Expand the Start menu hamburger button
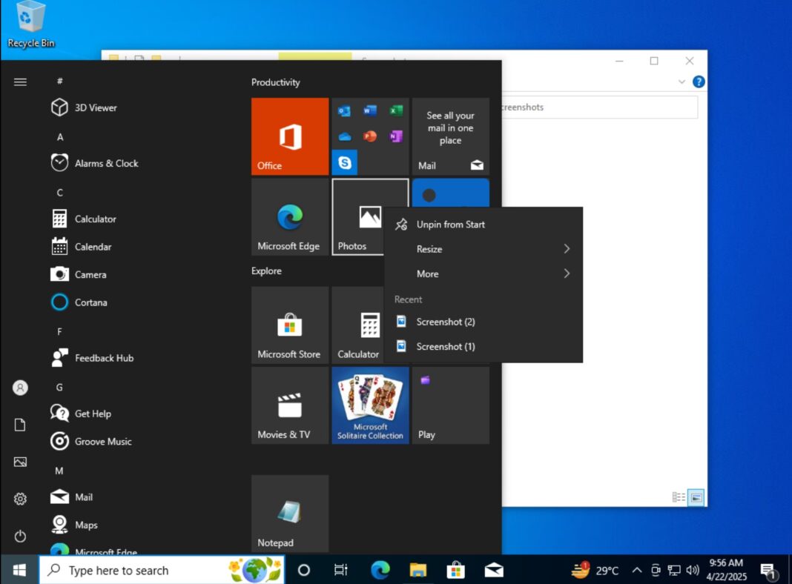This screenshot has width=792, height=584. 20,82
